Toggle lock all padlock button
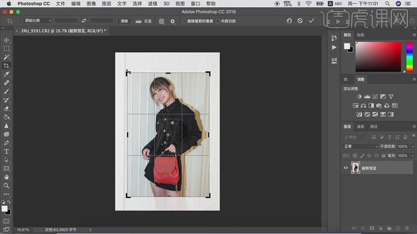417x234 pixels. pyautogui.click(x=383, y=156)
